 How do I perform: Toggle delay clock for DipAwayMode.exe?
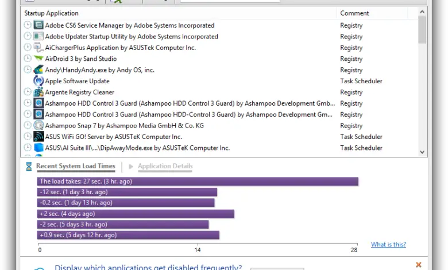(28, 148)
